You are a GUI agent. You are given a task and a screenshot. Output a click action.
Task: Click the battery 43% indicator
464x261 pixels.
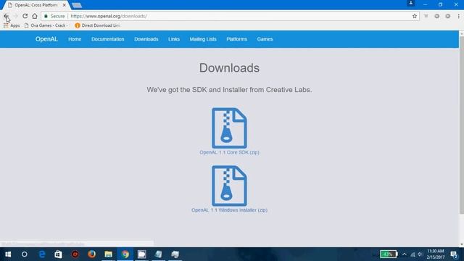(x=389, y=254)
